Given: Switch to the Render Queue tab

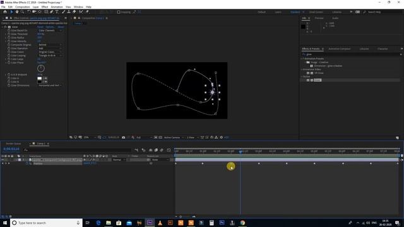Looking at the screenshot, I should [13, 144].
